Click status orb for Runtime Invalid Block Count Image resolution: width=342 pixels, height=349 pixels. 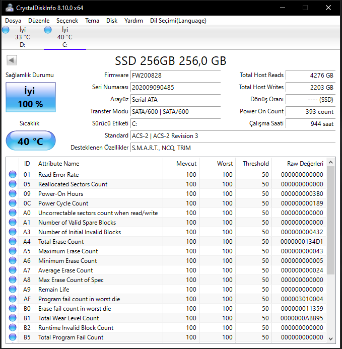coord(13,327)
